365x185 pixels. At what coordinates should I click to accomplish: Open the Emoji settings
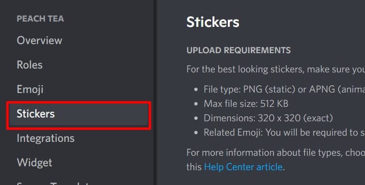point(30,90)
